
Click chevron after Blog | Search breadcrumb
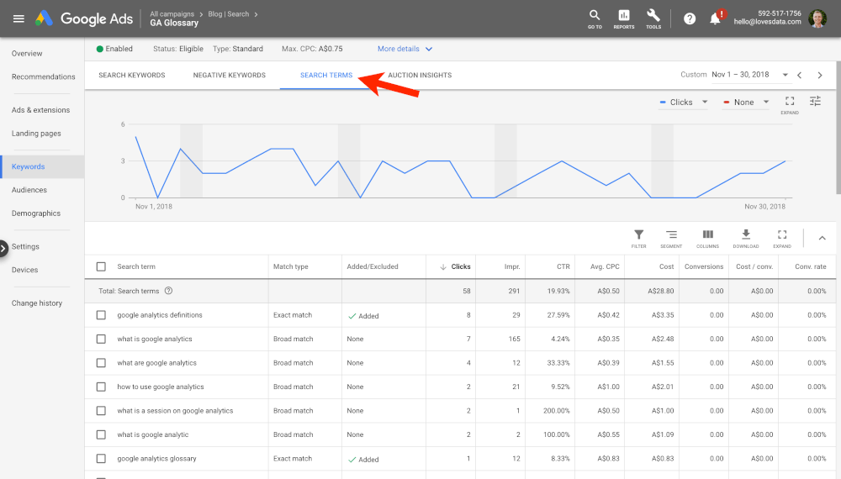[x=256, y=14]
